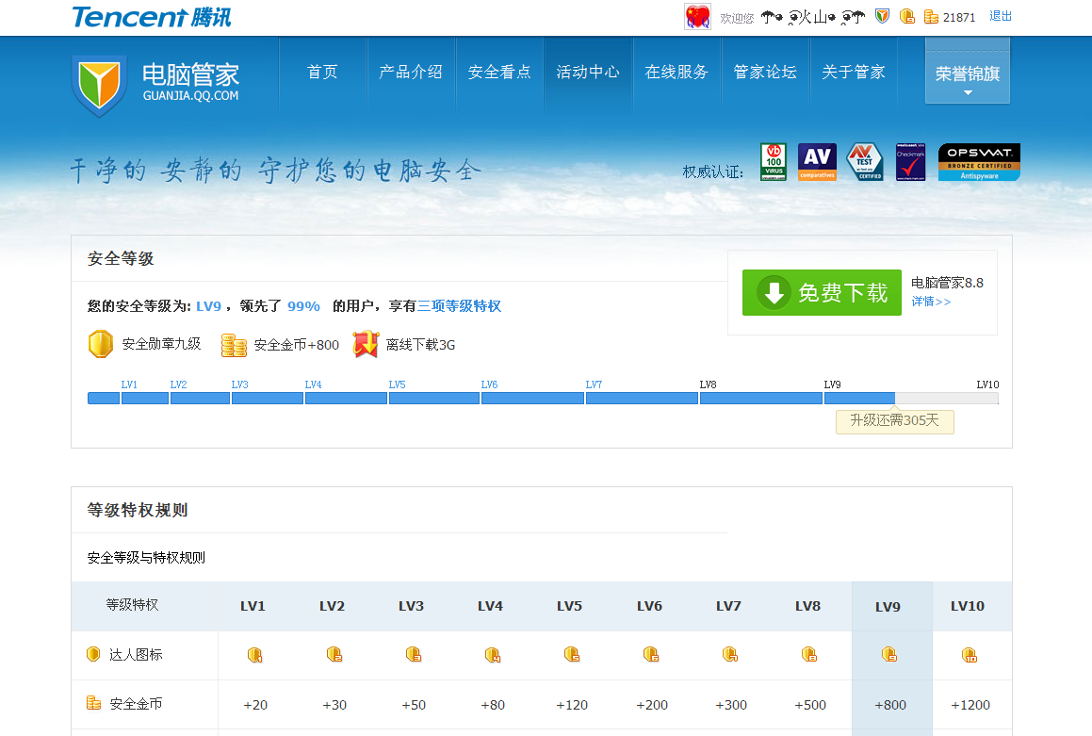Click the 升级还需305天 tooltip
The height and width of the screenshot is (736, 1092).
tap(895, 421)
